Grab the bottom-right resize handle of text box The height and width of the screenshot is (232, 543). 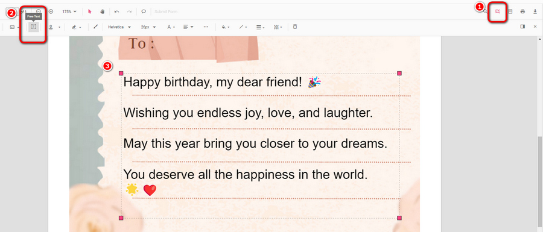pyautogui.click(x=399, y=218)
